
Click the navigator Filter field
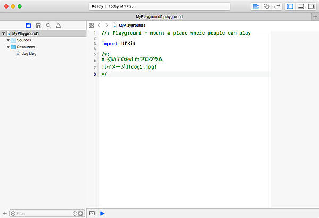(x=43, y=213)
